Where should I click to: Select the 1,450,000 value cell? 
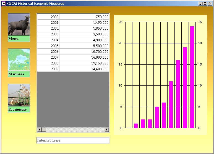(84, 23)
